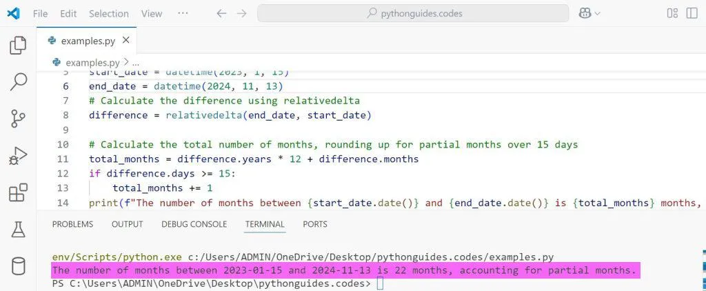Open the Run and Debug view

18,155
